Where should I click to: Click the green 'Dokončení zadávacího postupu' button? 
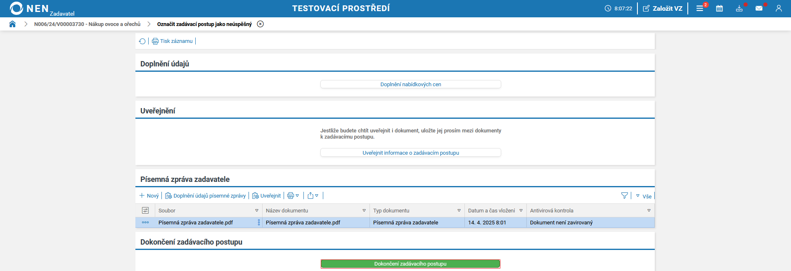410,264
